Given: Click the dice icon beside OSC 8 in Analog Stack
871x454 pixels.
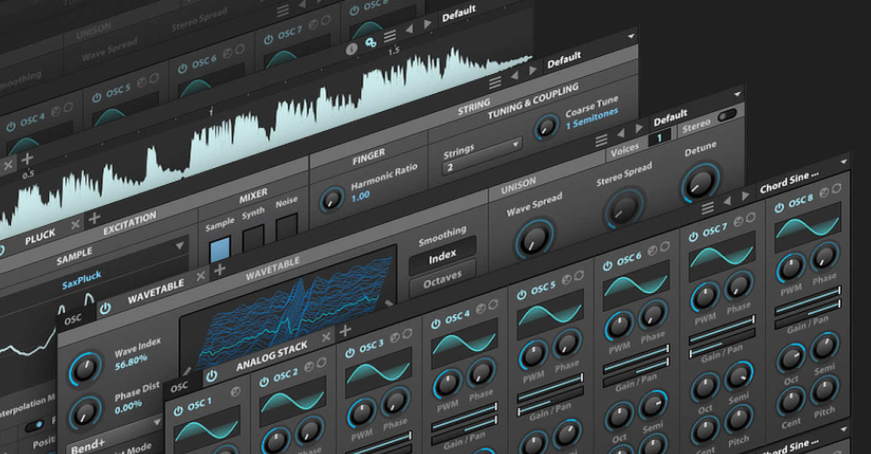Looking at the screenshot, I should point(824,192).
